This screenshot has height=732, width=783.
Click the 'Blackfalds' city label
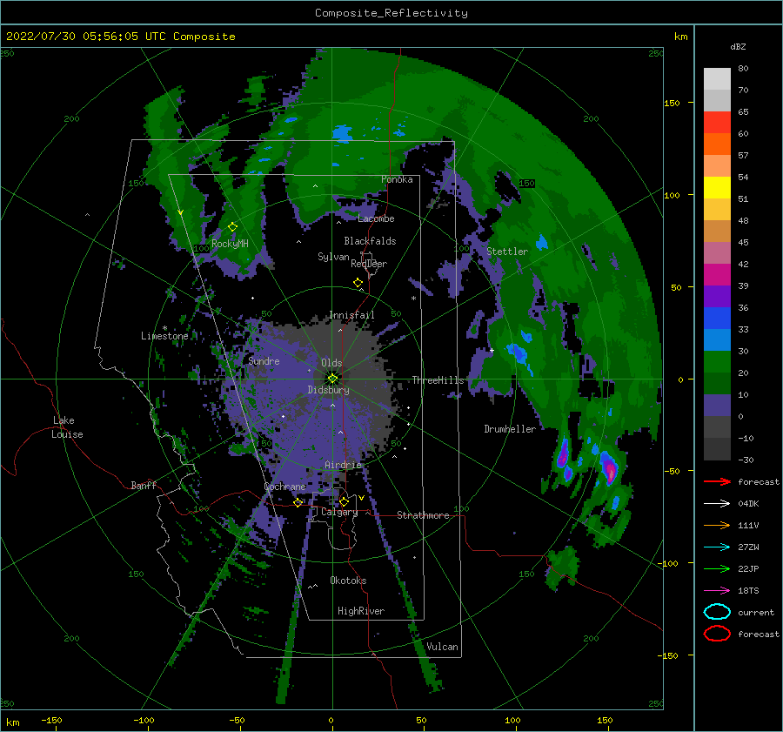tap(370, 241)
